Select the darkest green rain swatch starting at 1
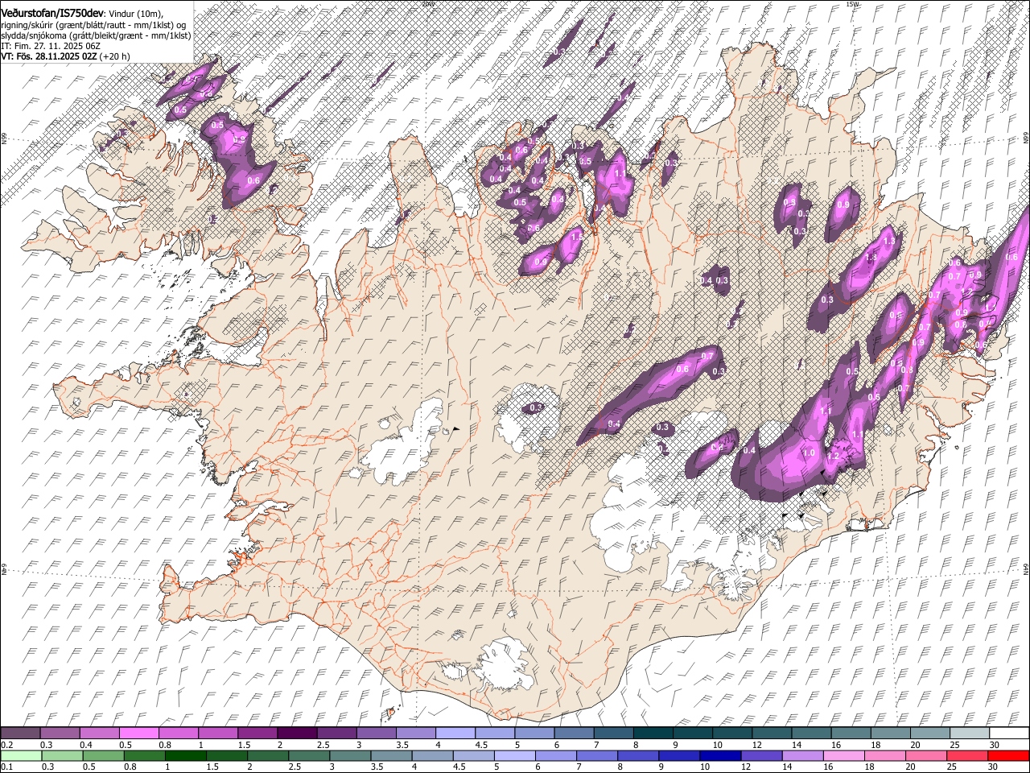 [186, 755]
